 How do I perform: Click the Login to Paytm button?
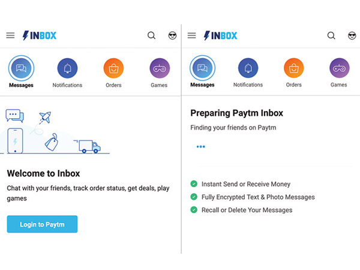(42, 224)
